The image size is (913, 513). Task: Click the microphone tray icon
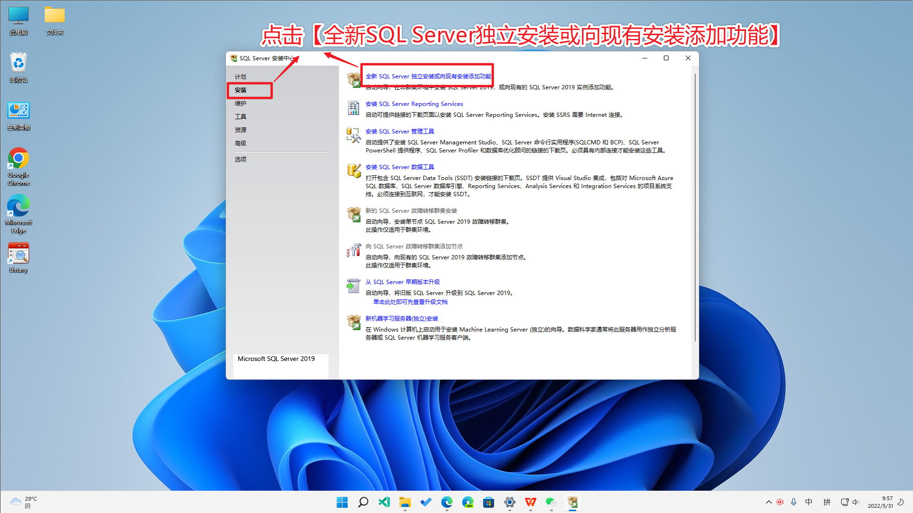(x=793, y=502)
